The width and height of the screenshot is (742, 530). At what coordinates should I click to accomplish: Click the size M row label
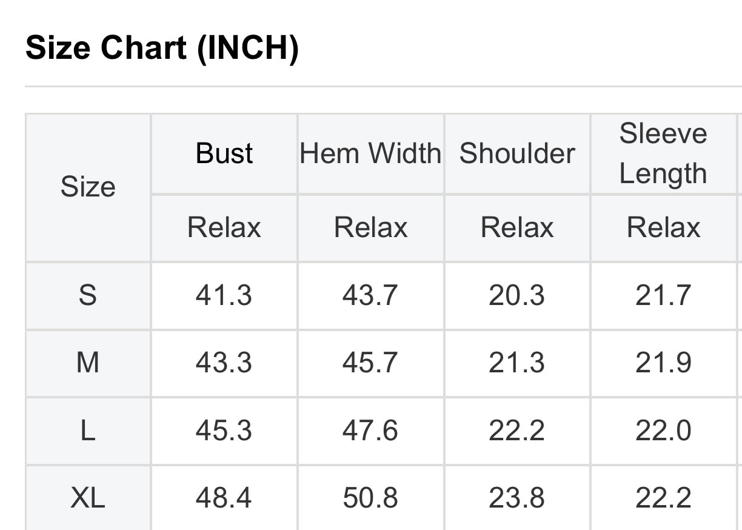click(88, 363)
